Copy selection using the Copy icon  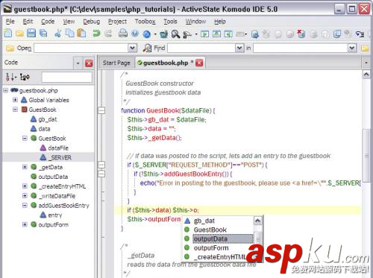[x=70, y=34]
